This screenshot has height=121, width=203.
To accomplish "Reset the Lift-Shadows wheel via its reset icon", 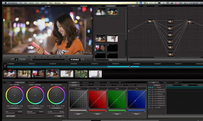I will (22, 88).
